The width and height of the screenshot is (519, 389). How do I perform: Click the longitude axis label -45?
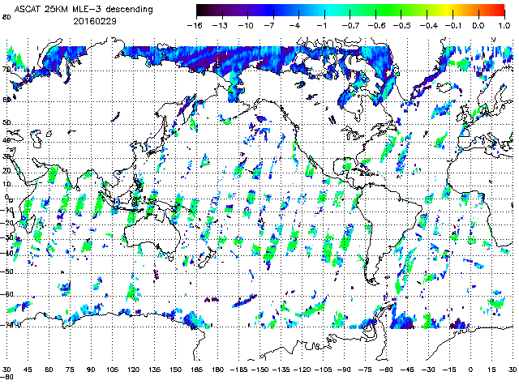[407, 370]
